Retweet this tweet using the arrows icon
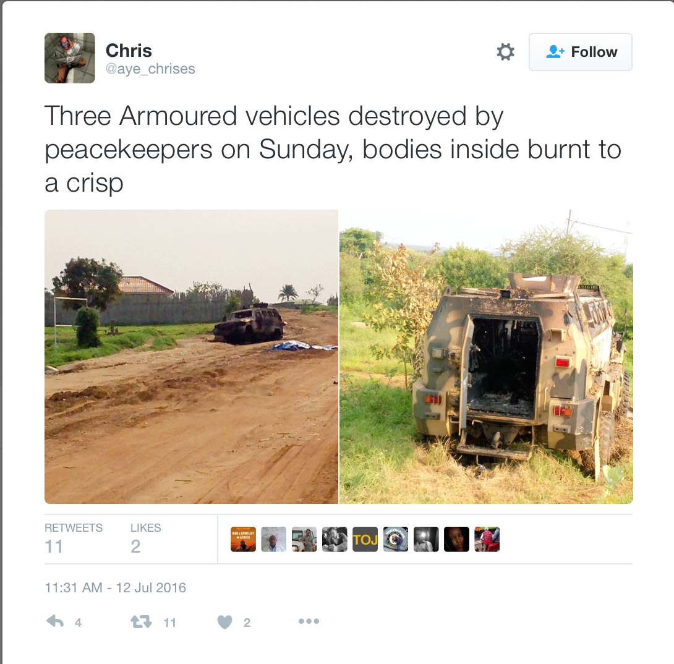The height and width of the screenshot is (664, 674). click(x=141, y=621)
